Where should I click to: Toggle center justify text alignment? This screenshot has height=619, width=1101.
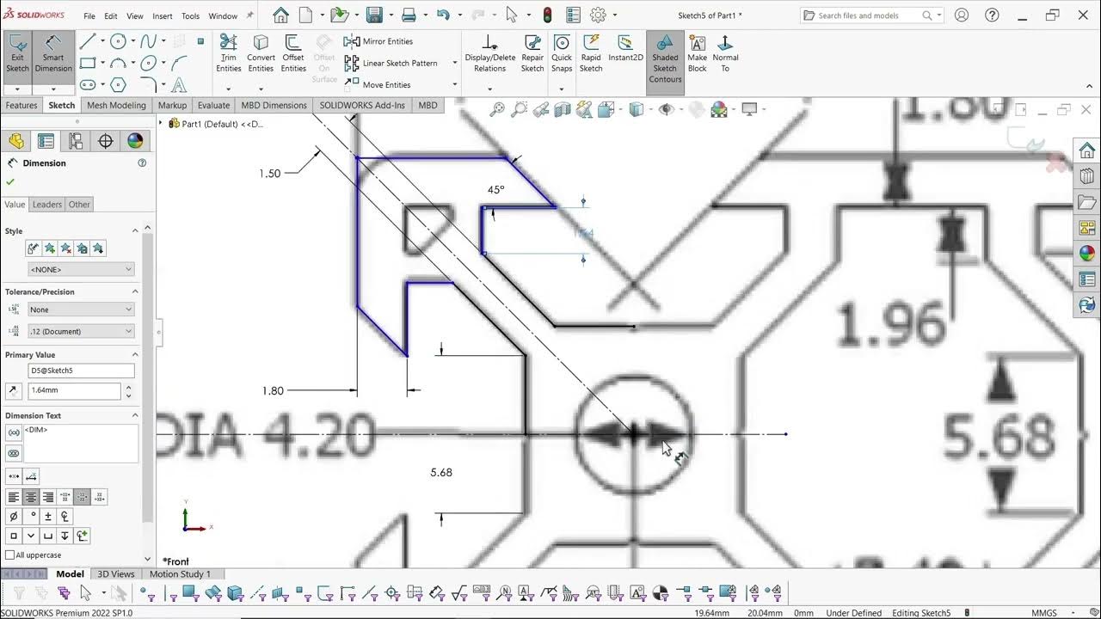click(x=31, y=497)
